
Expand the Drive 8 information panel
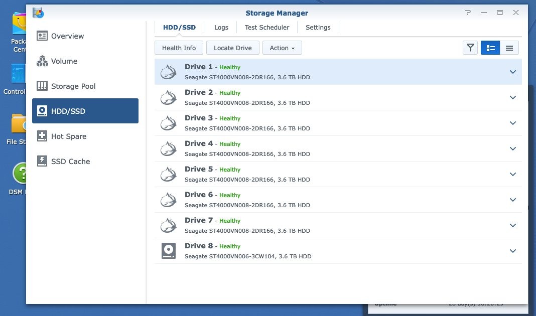(x=513, y=251)
